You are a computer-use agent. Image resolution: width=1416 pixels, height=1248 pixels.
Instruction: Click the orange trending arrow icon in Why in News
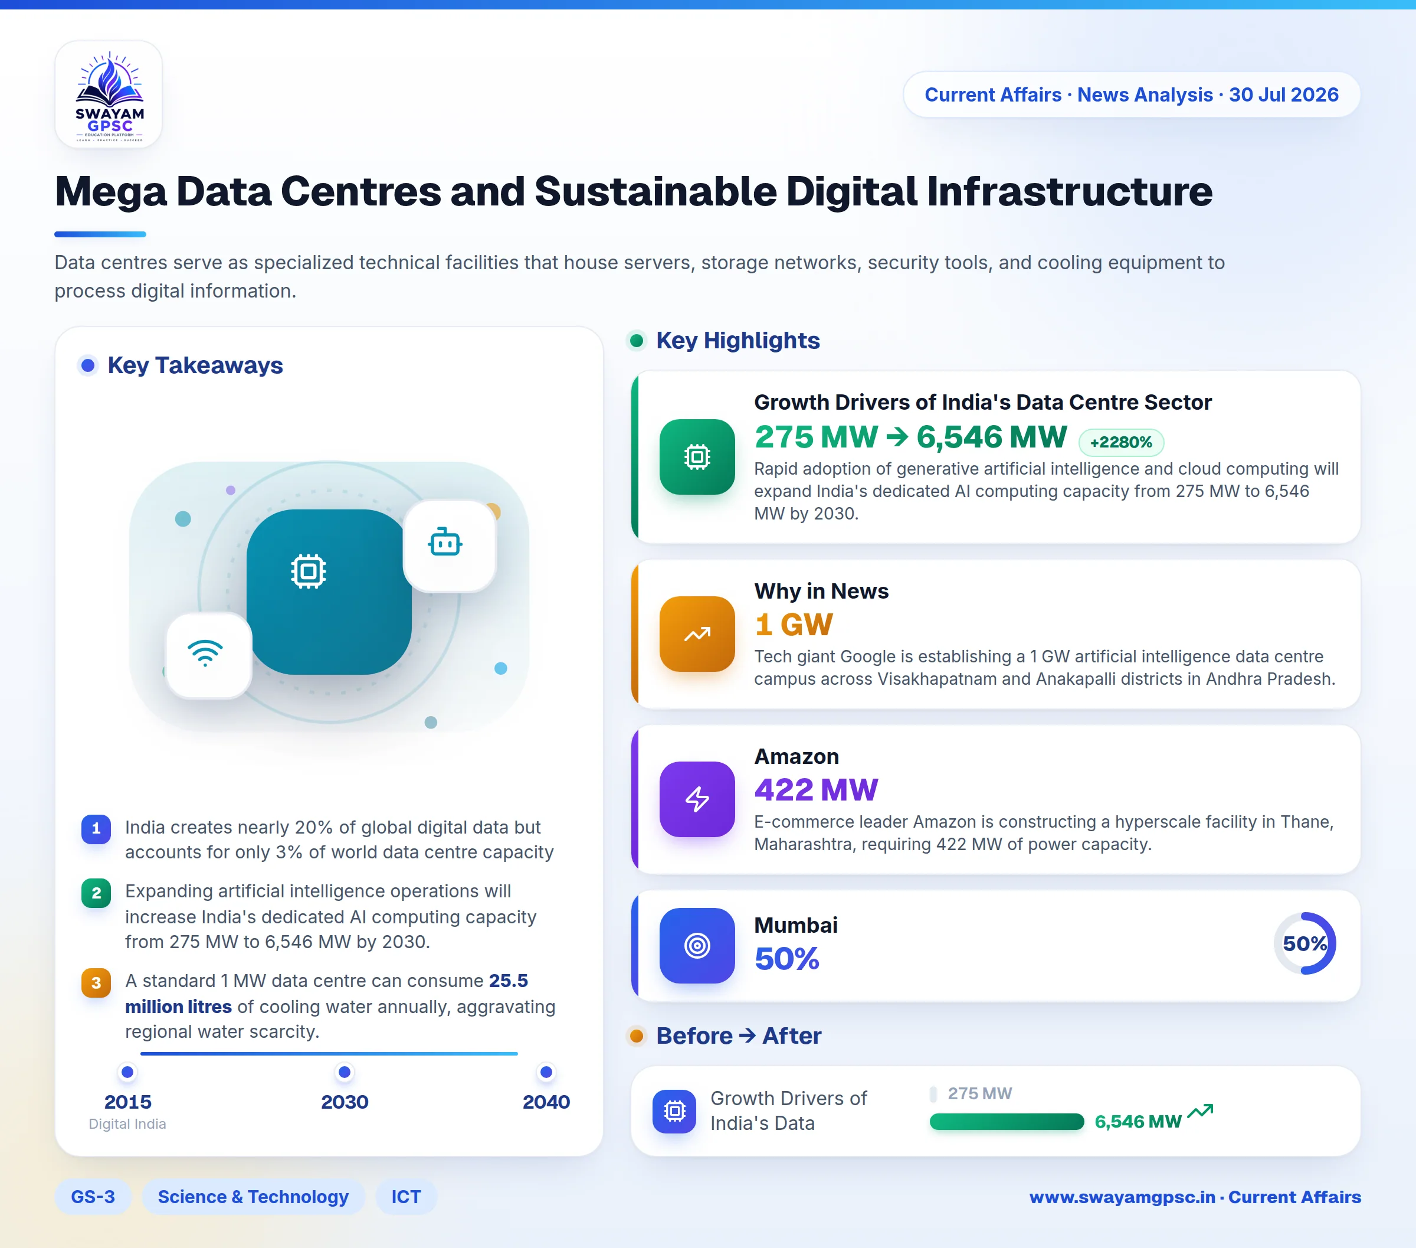pyautogui.click(x=697, y=633)
